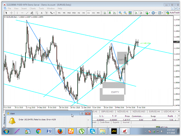Open the Tools menu
Viewport: 181px width, 136px height.
[x=41, y=8]
